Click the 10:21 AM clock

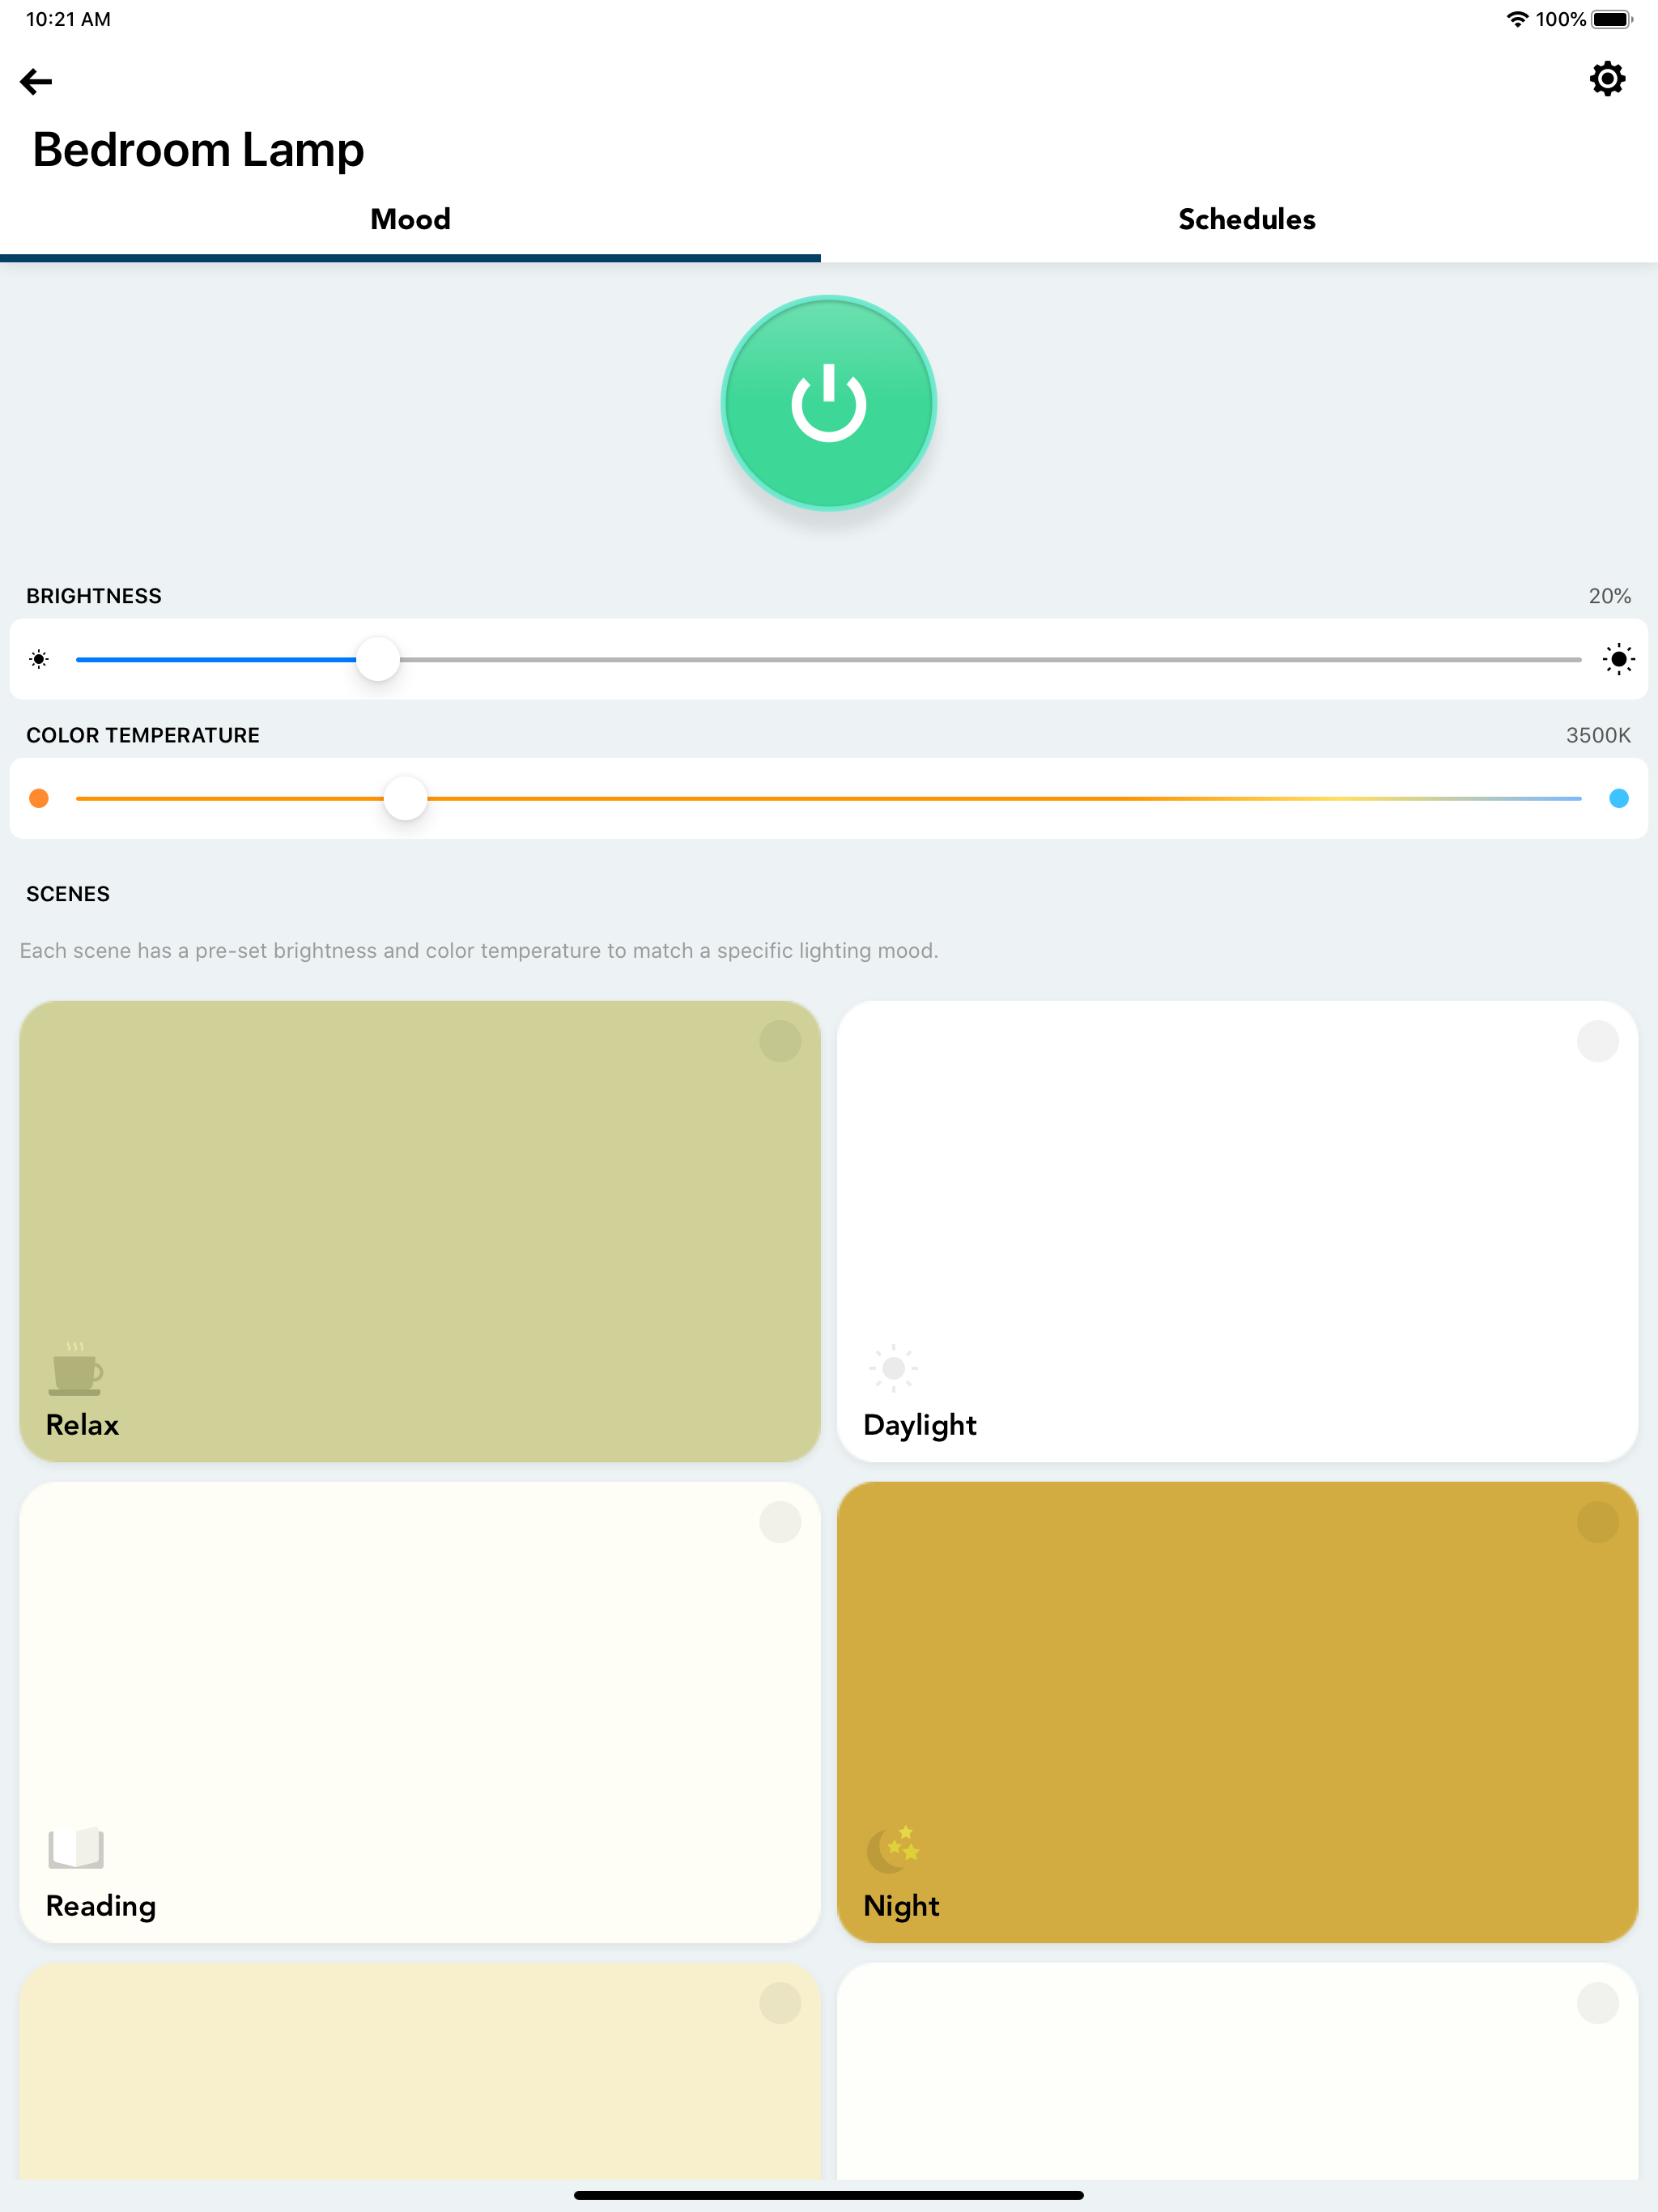pos(68,19)
